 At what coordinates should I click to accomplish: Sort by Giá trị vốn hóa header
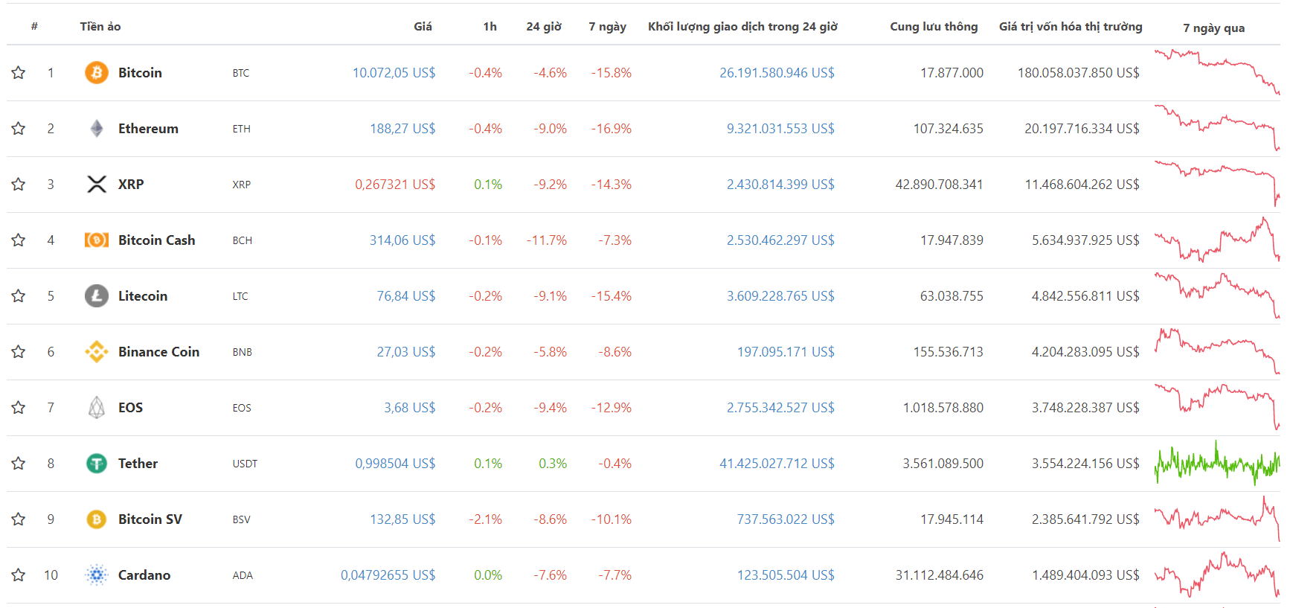pyautogui.click(x=1071, y=27)
